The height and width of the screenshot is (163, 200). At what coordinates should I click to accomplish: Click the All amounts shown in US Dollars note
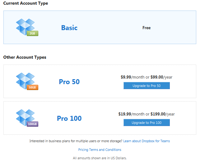[100, 158]
